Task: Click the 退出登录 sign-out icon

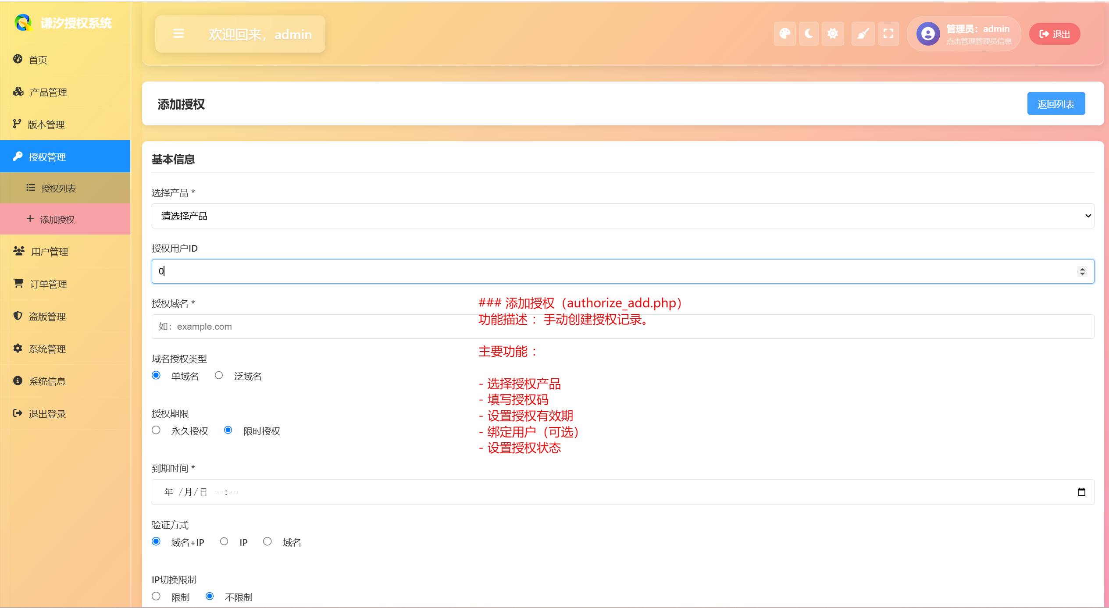Action: point(18,413)
